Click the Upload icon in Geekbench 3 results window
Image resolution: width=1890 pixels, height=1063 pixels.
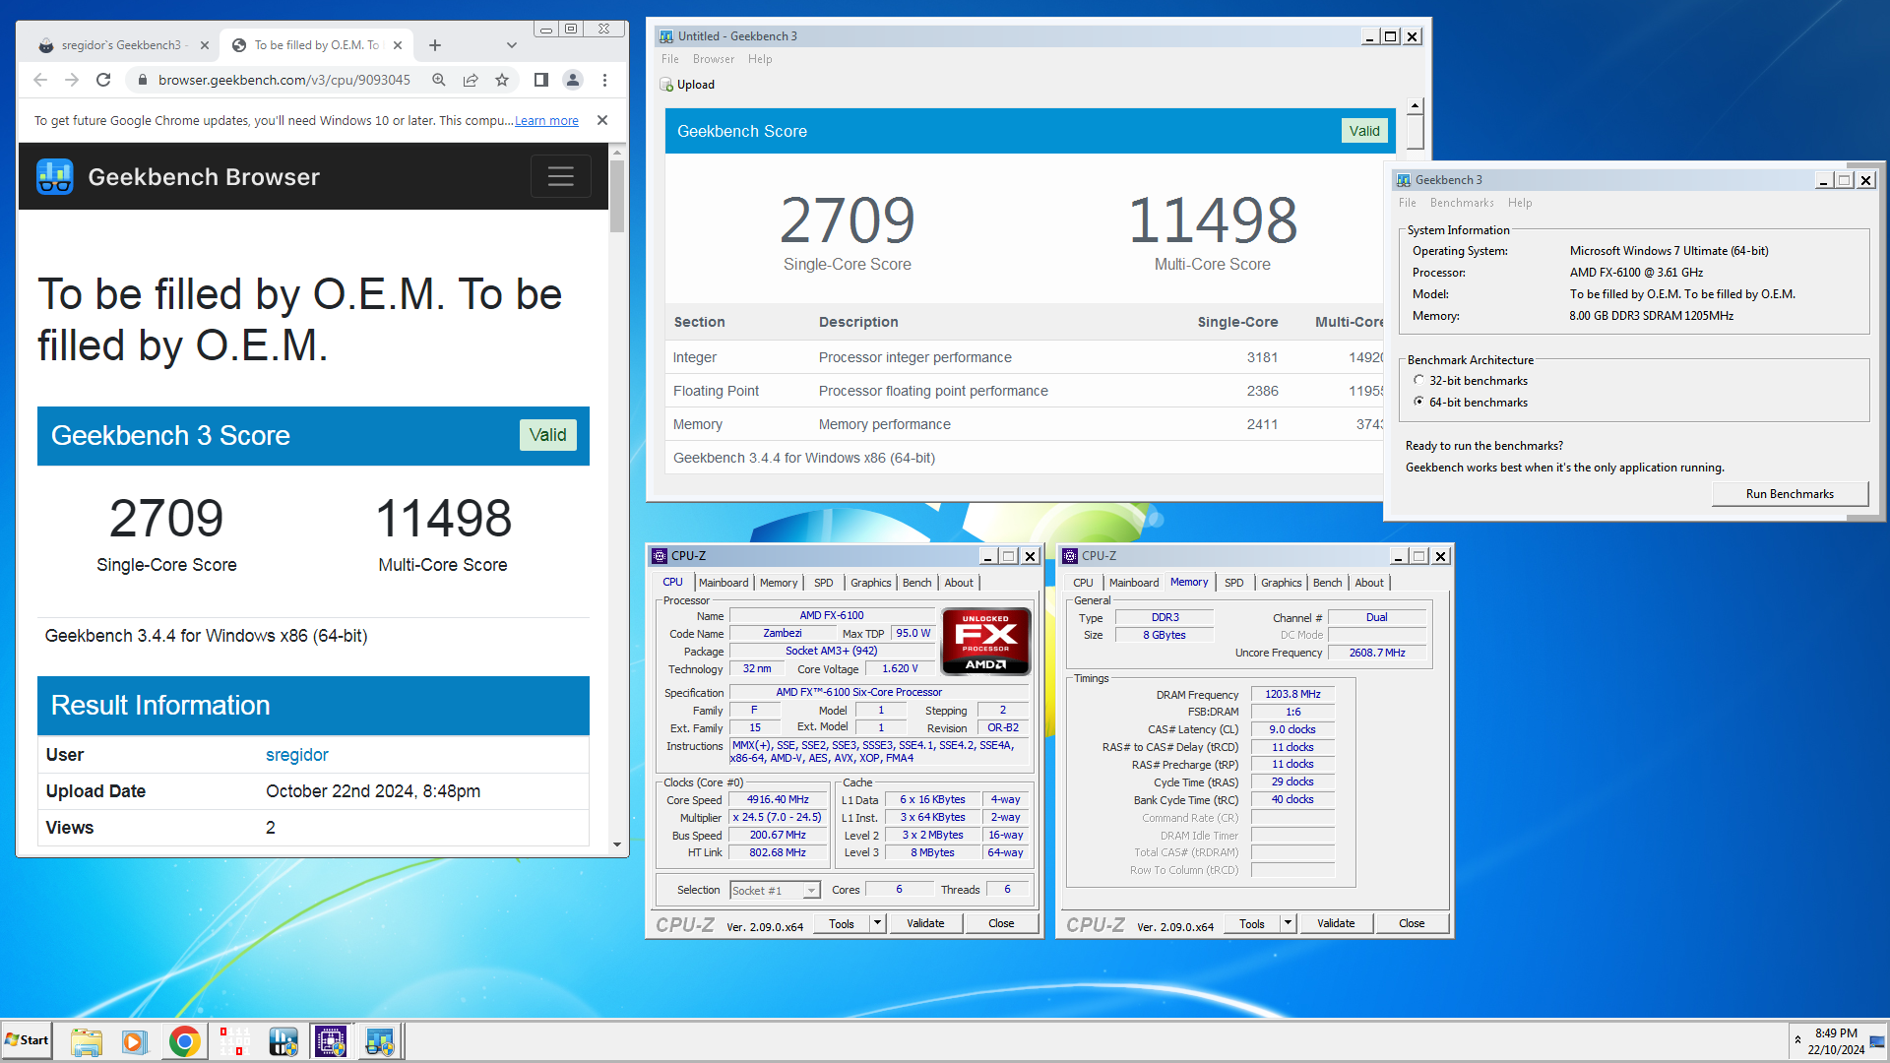[x=666, y=85]
